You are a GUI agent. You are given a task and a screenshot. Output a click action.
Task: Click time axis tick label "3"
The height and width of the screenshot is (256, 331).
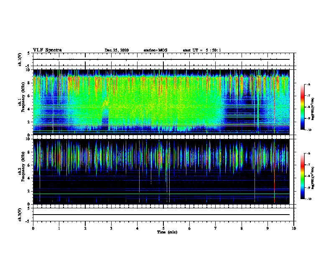111,228
